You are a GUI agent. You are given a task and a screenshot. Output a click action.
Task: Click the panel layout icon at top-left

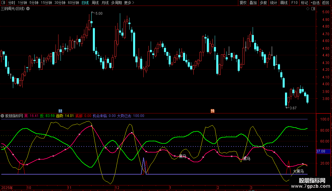[x=4, y=3]
